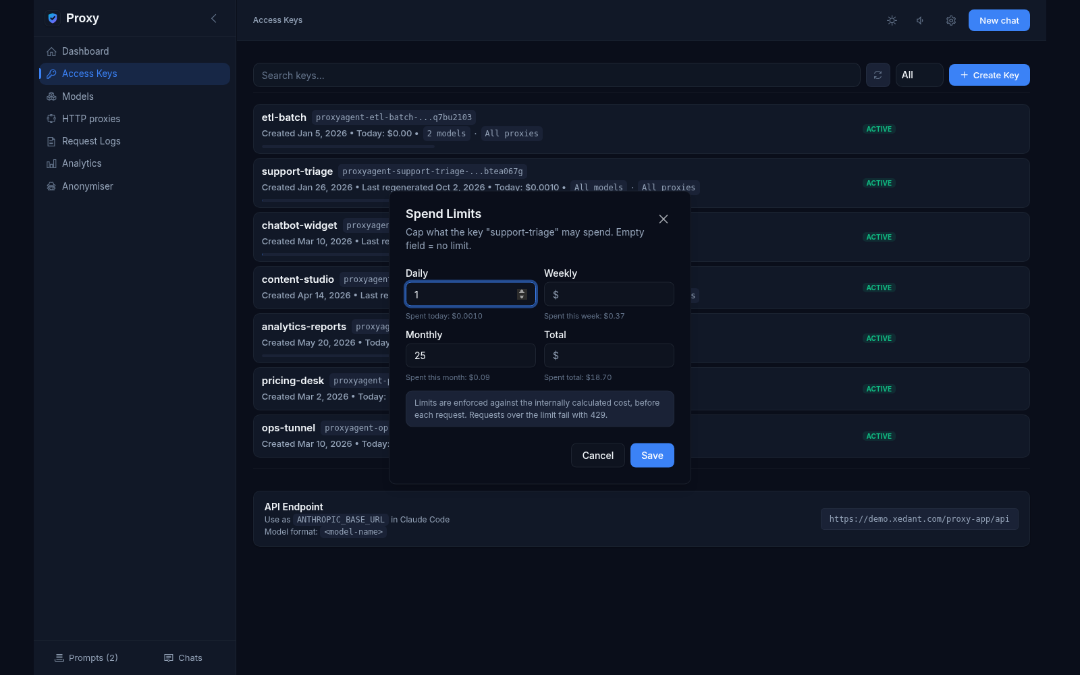Click into the Daily limit field

tap(470, 294)
